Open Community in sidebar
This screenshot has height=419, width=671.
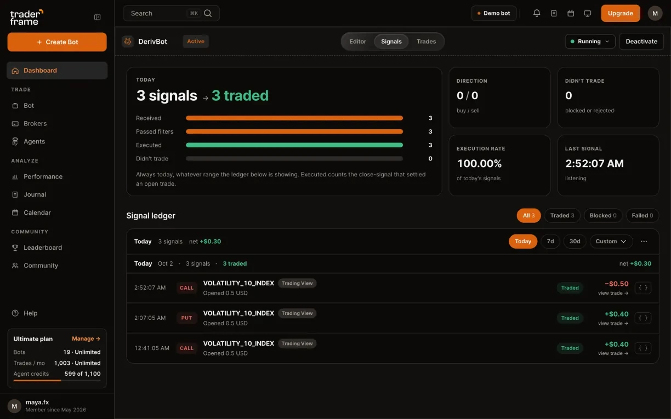57,266
